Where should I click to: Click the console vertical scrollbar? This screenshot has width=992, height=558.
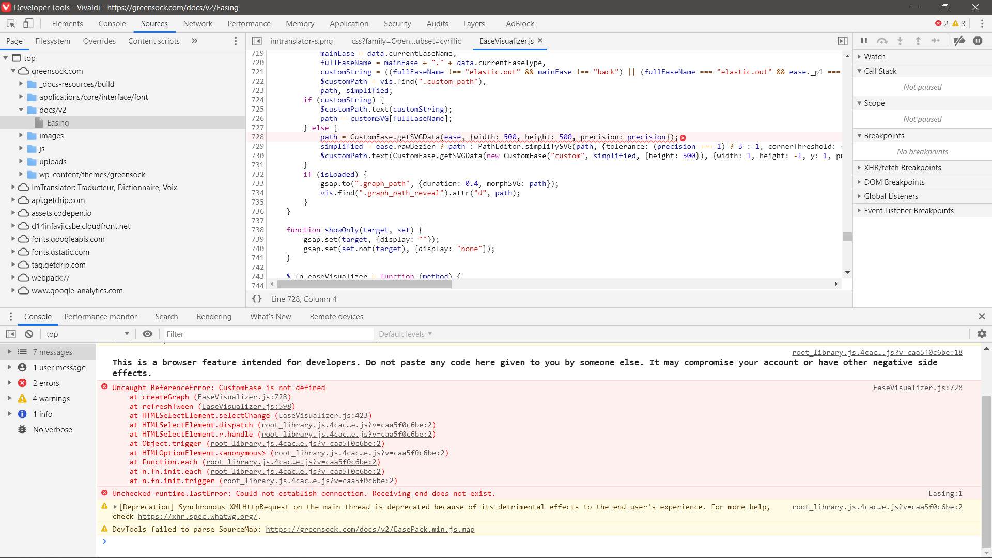[986, 471]
